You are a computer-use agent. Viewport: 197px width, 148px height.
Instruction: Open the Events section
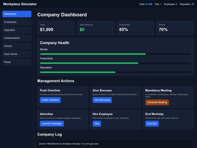click(17, 46)
